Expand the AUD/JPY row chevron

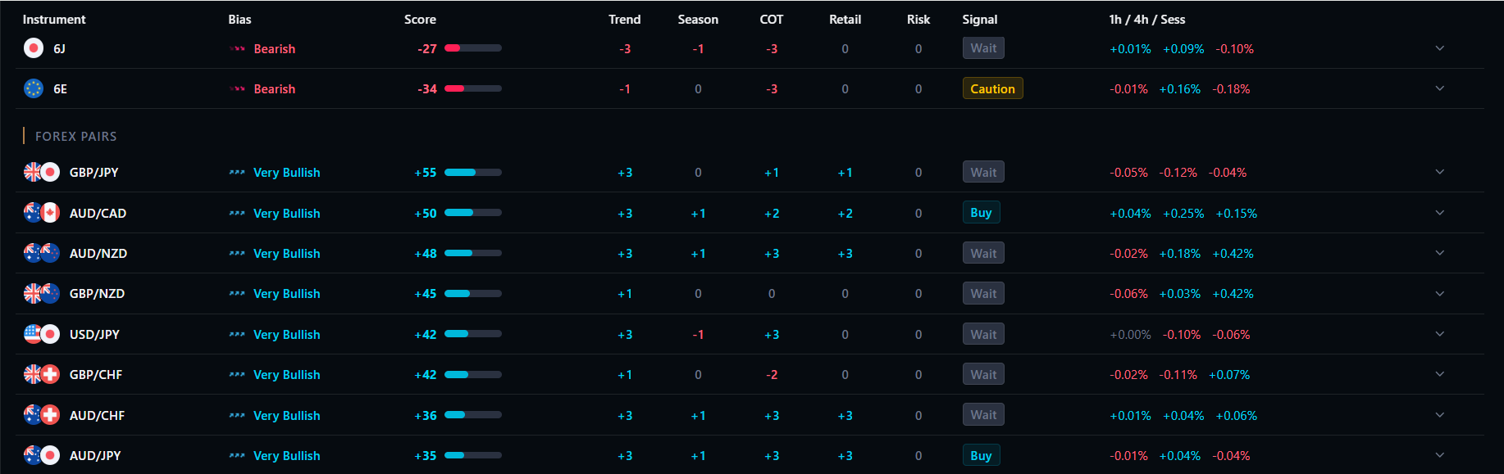tap(1439, 455)
